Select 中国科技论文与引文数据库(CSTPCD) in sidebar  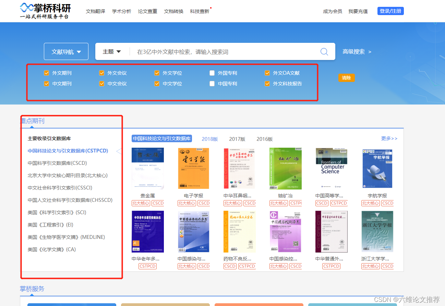tap(68, 151)
